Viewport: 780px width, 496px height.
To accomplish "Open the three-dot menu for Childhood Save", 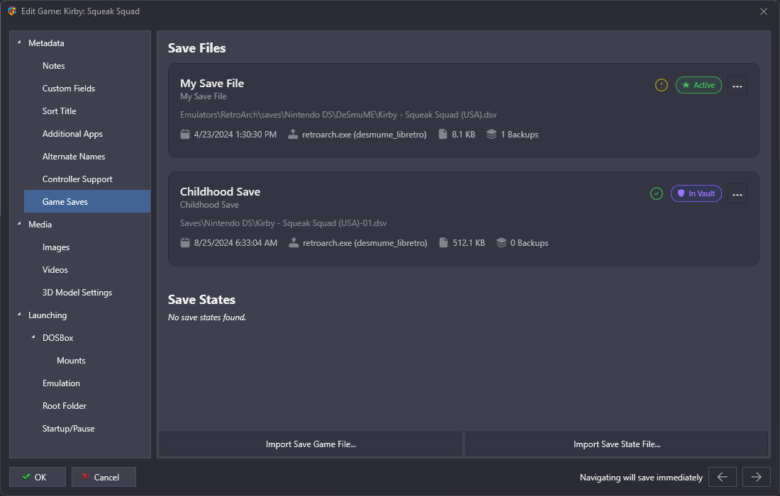I will click(737, 194).
